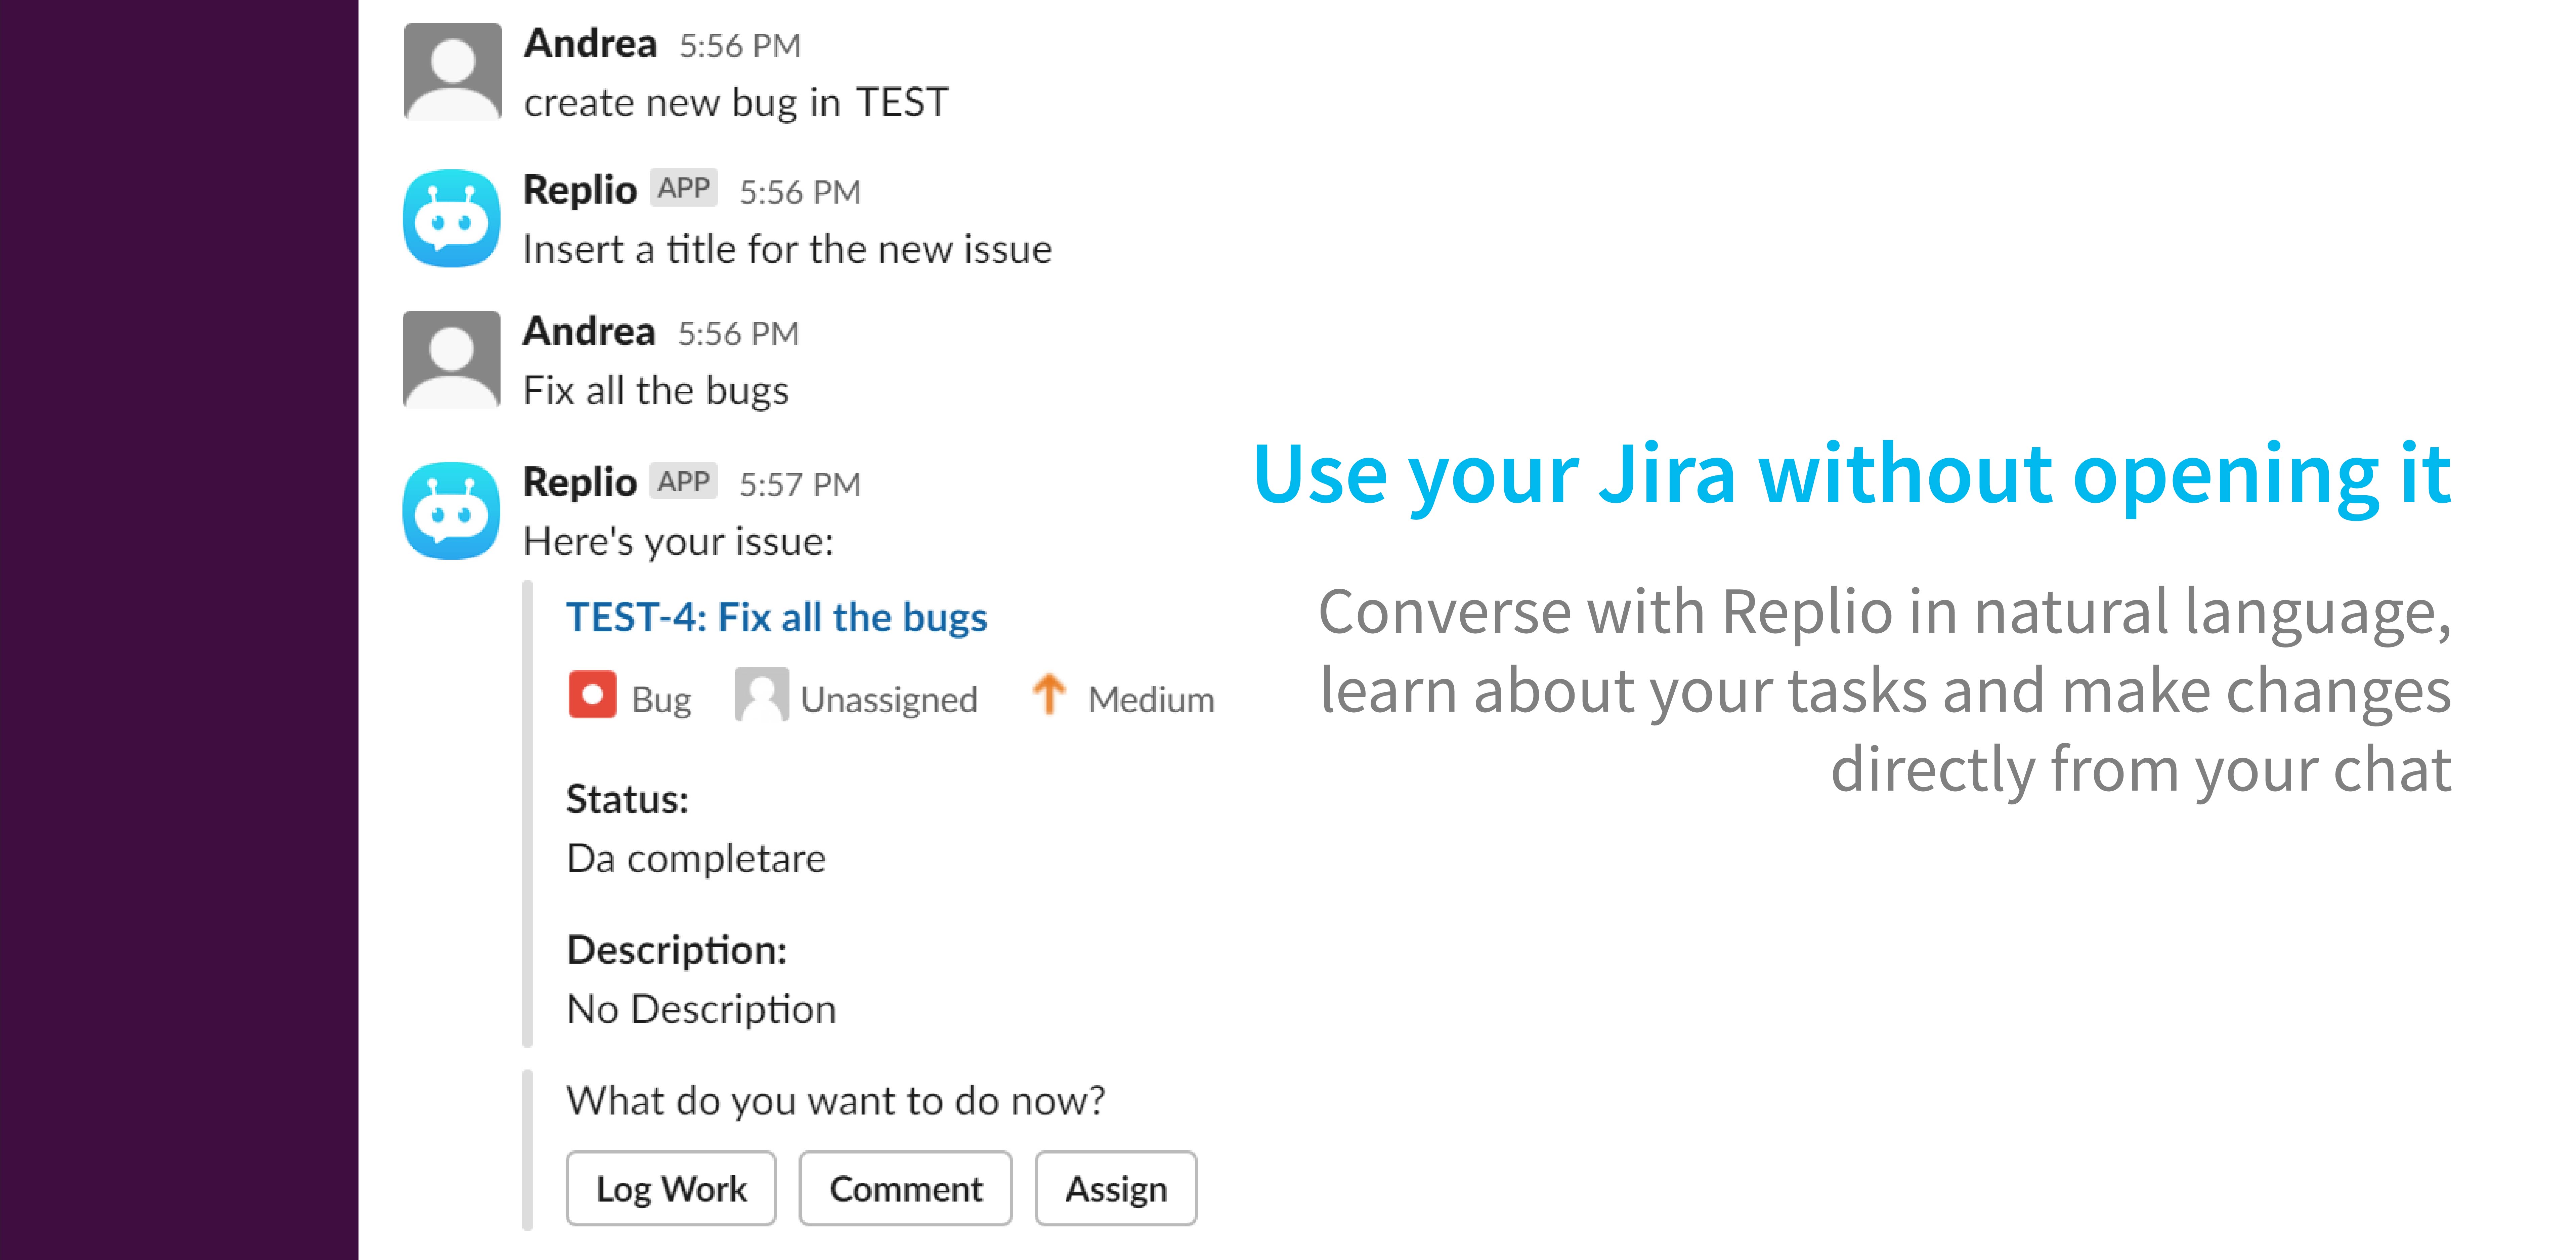Click the orange Medium priority arrow icon
2576x1260 pixels.
[x=1049, y=695]
